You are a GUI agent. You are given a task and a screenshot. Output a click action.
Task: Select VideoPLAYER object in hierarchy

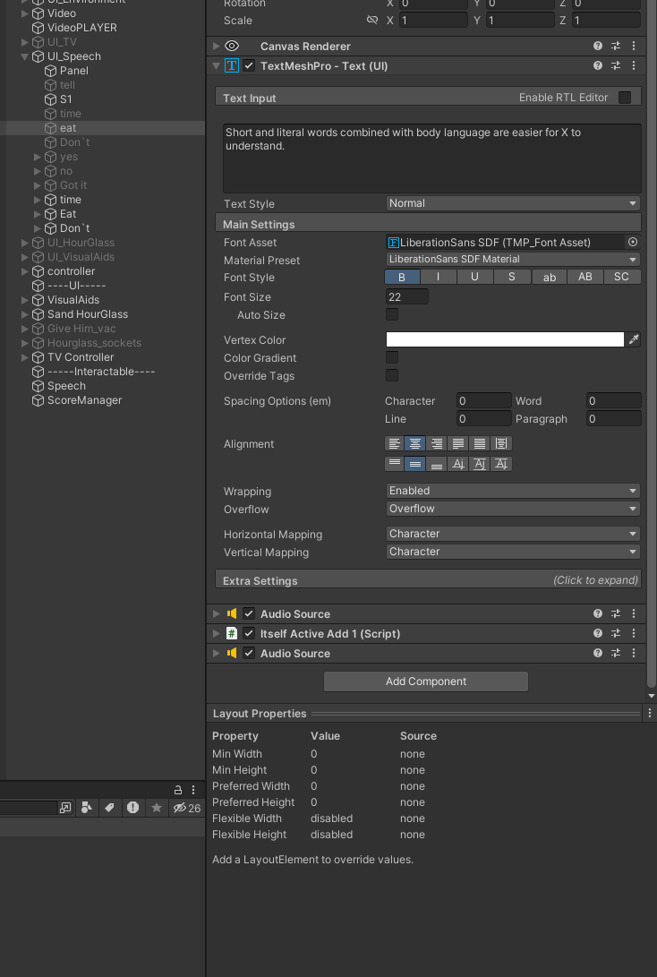(81, 28)
